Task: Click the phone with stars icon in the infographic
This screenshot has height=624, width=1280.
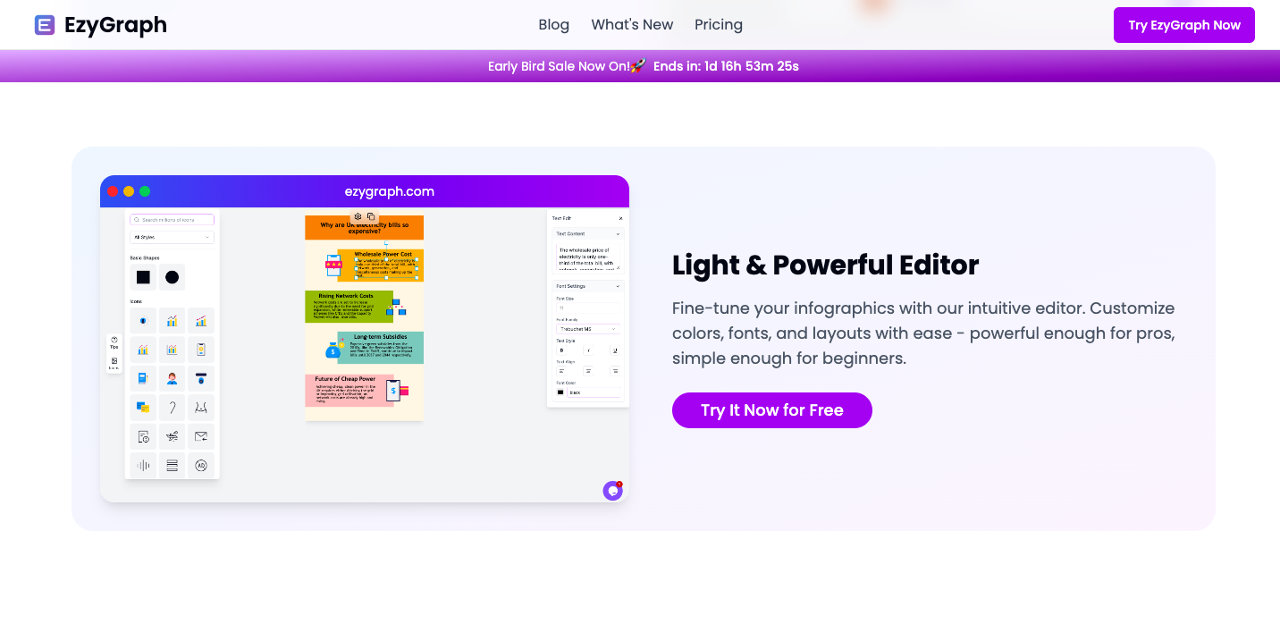Action: coord(333,265)
